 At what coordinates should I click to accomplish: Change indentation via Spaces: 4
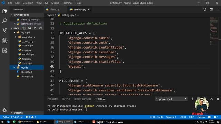point(171,117)
